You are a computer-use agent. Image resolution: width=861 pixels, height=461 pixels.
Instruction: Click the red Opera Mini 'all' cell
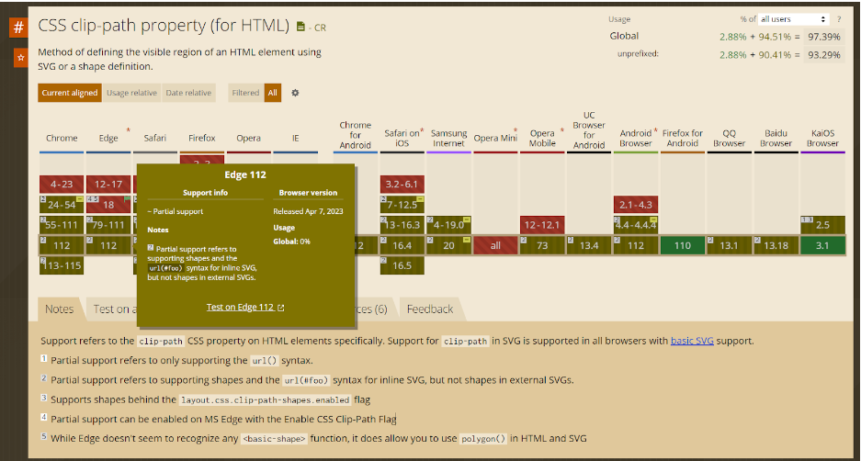pos(495,245)
